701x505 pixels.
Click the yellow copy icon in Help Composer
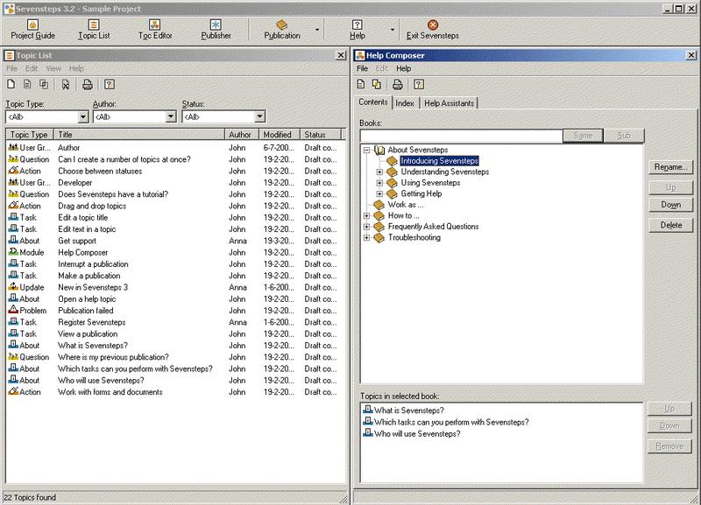coord(377,84)
